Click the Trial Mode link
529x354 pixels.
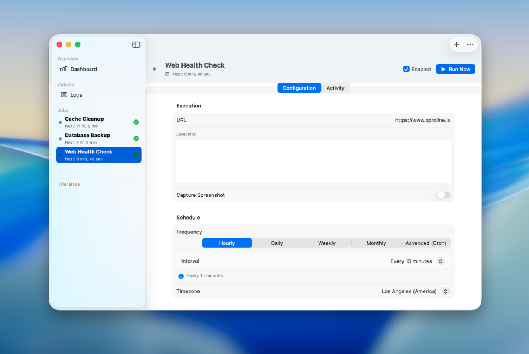69,184
